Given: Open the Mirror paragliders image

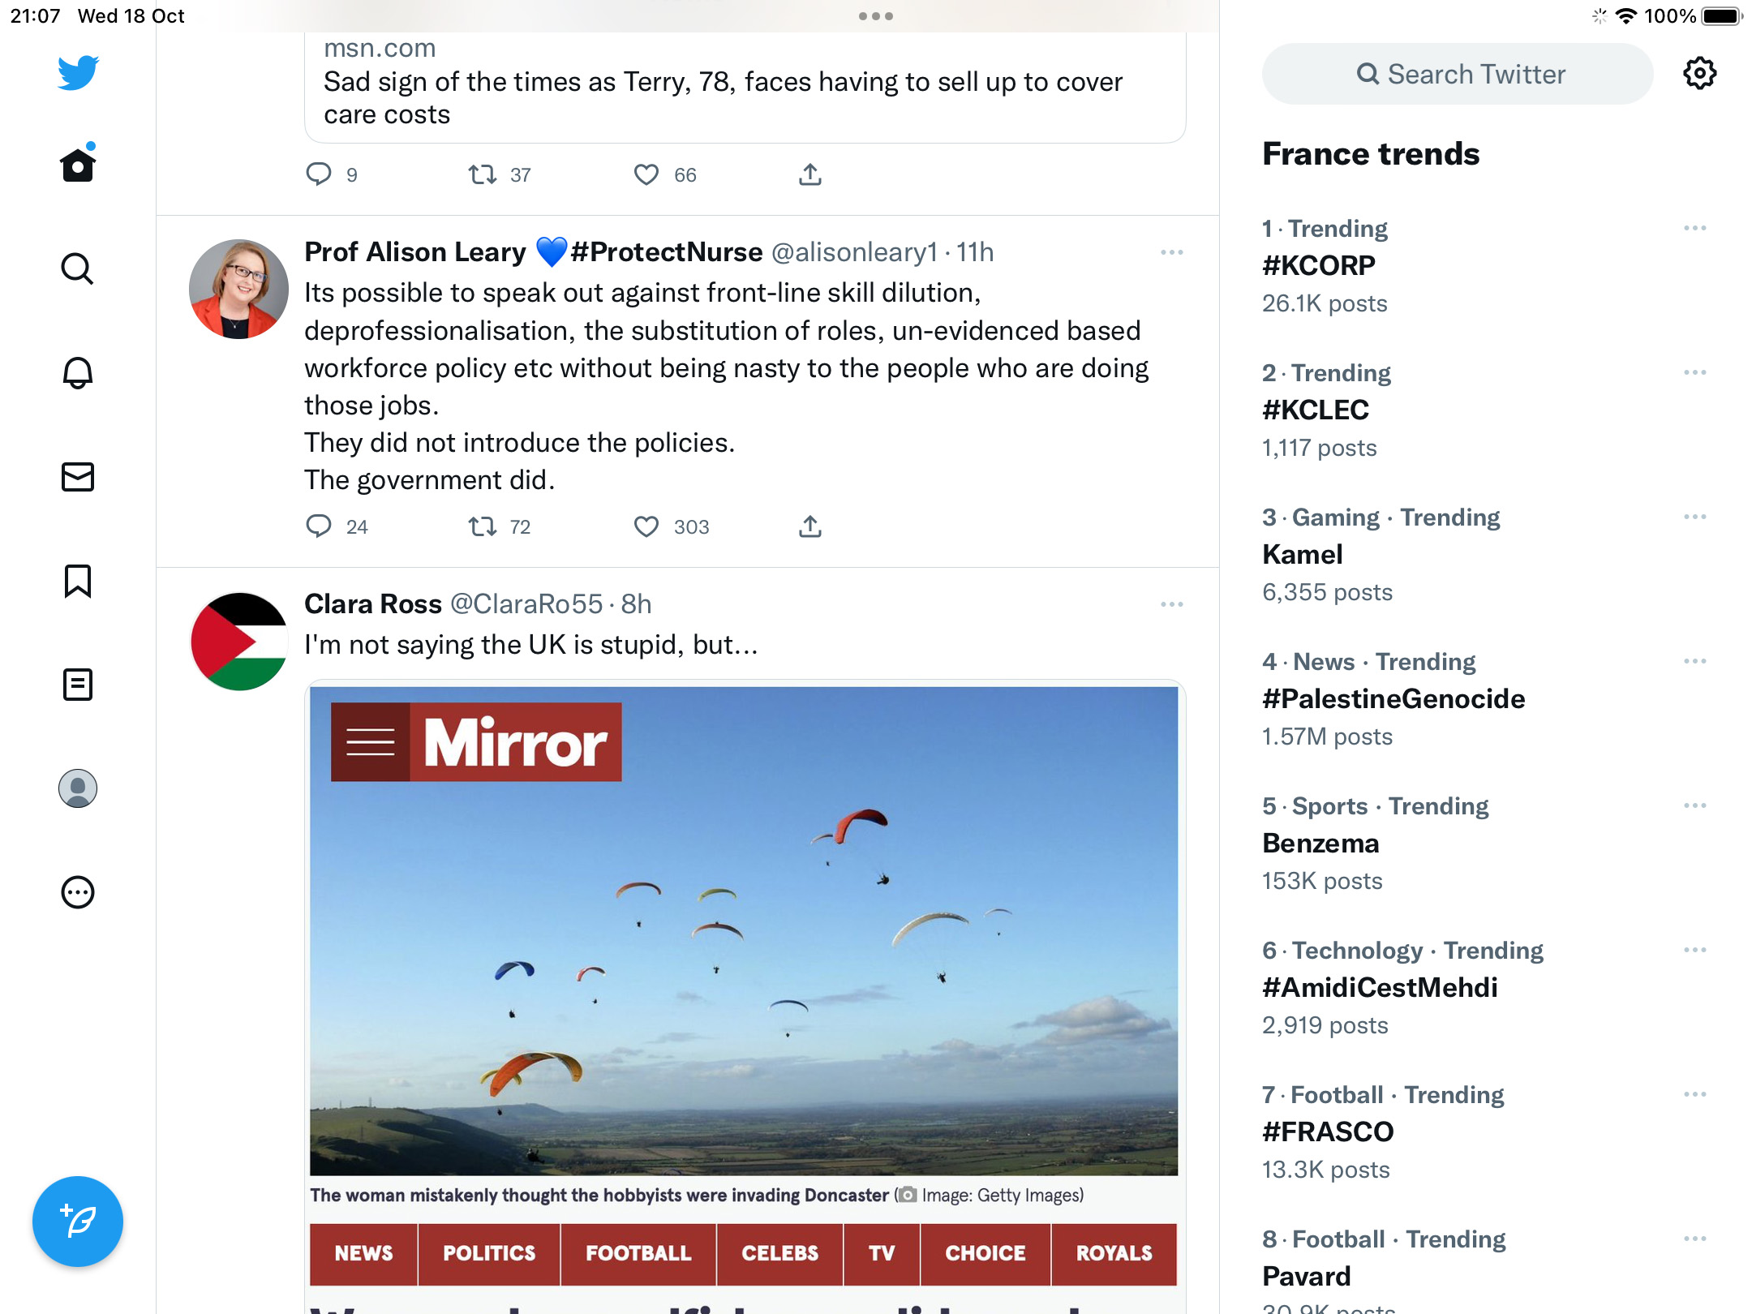Looking at the screenshot, I should pos(744,930).
